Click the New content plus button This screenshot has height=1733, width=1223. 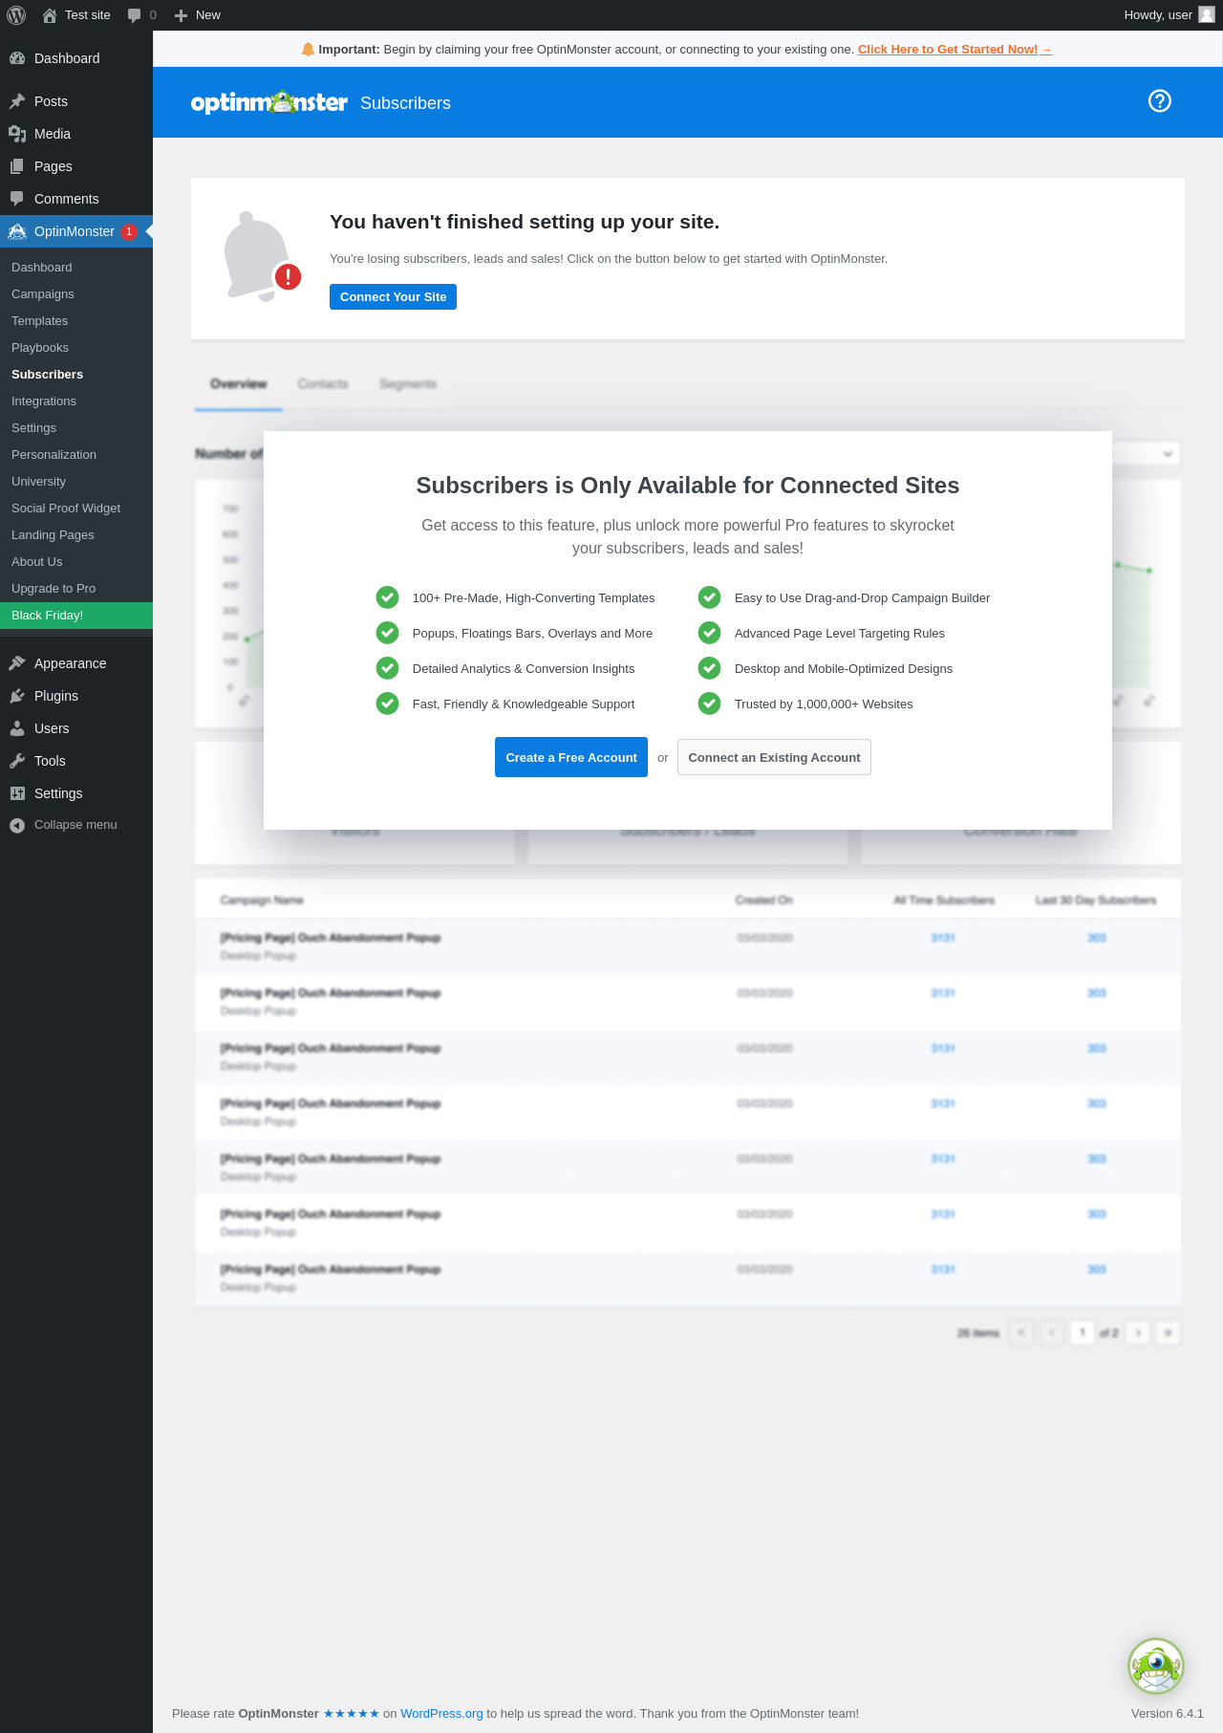[x=198, y=15]
